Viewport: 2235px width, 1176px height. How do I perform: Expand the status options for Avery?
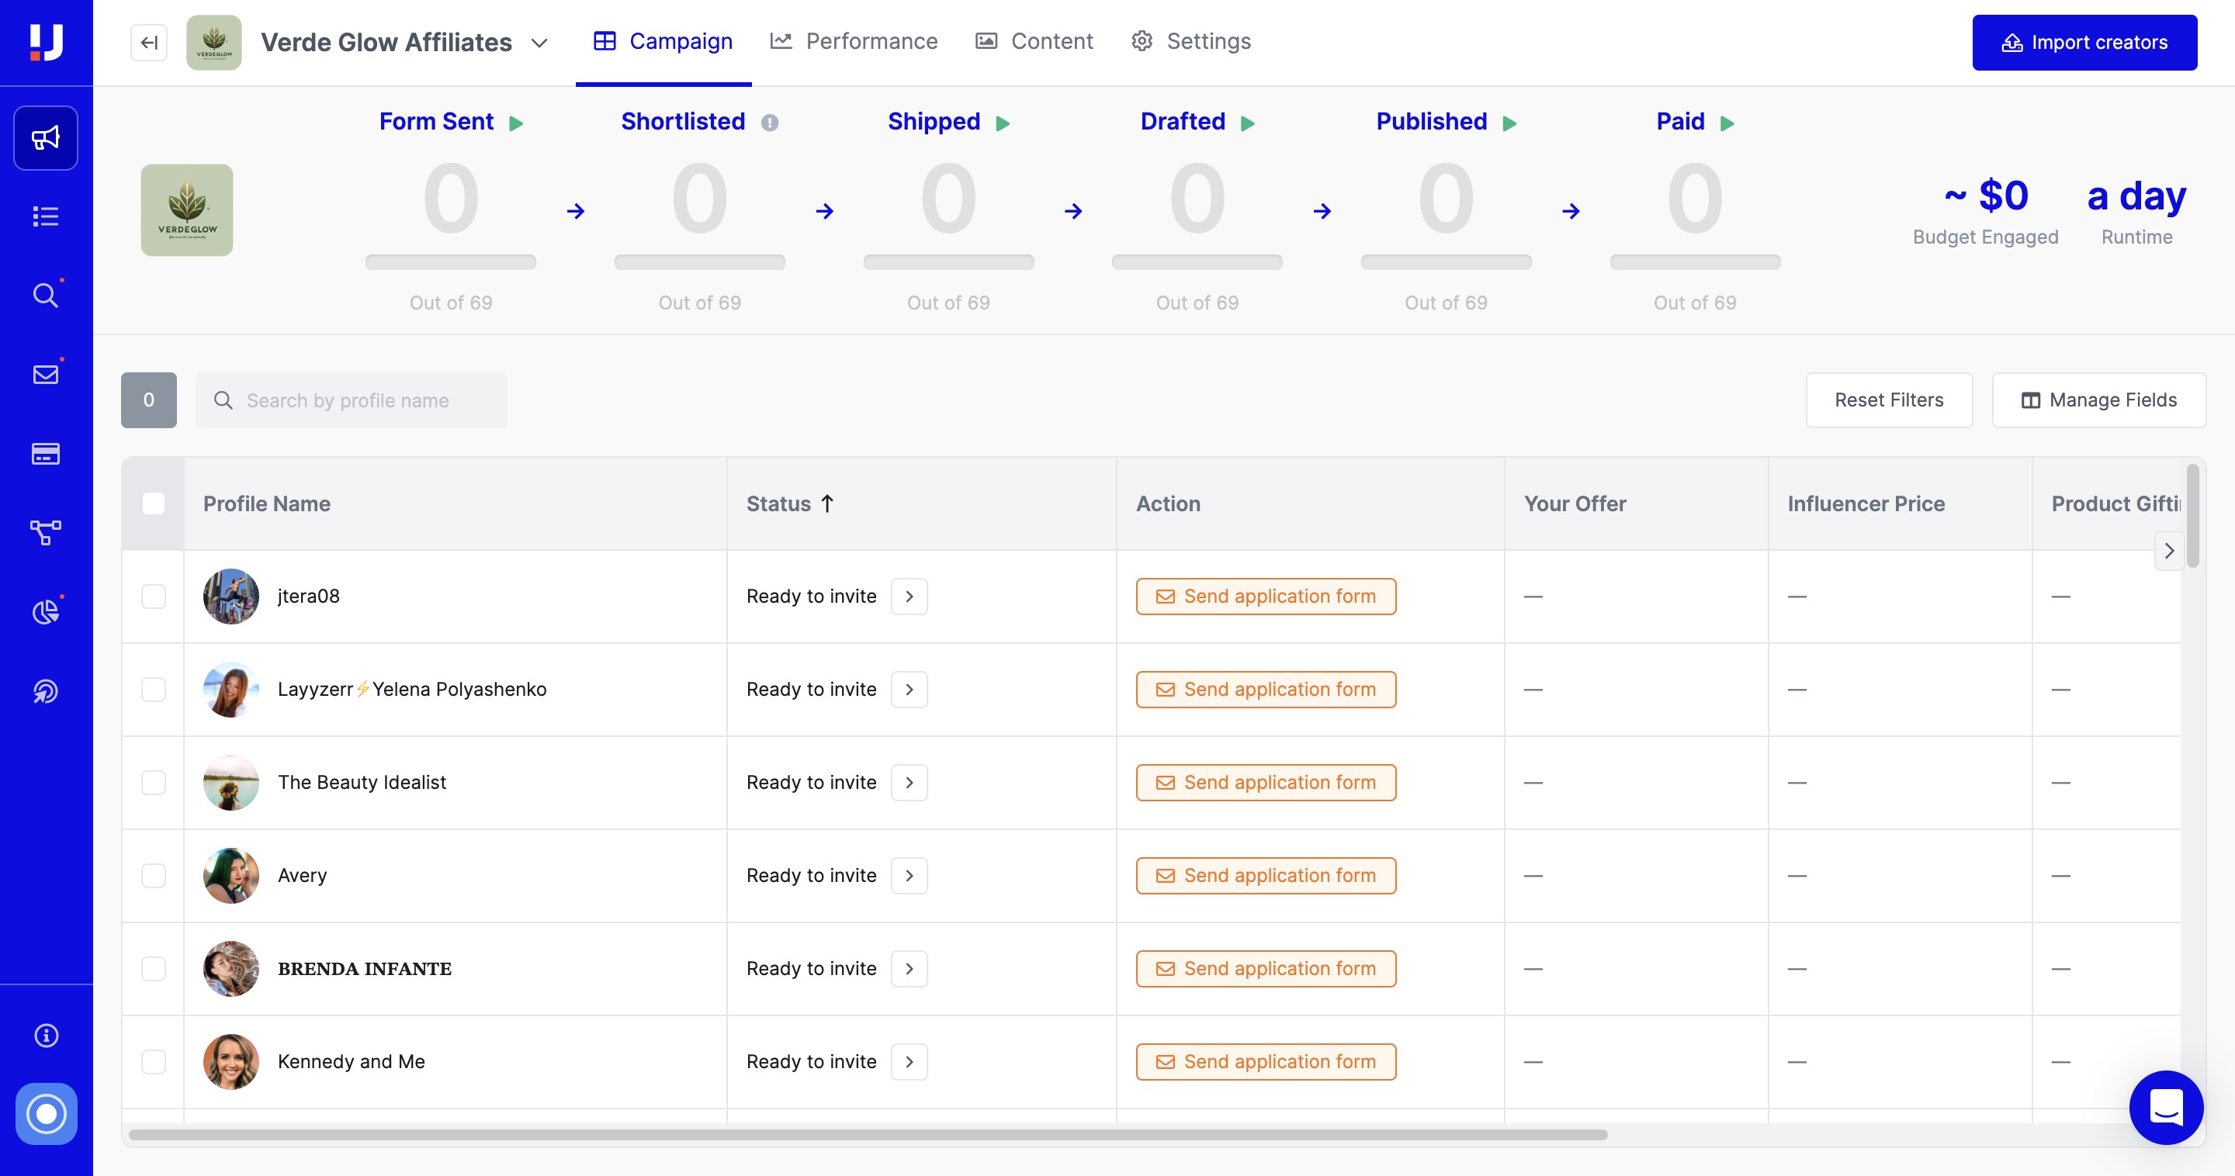point(909,875)
